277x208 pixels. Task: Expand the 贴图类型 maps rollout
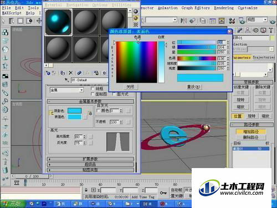90,170
